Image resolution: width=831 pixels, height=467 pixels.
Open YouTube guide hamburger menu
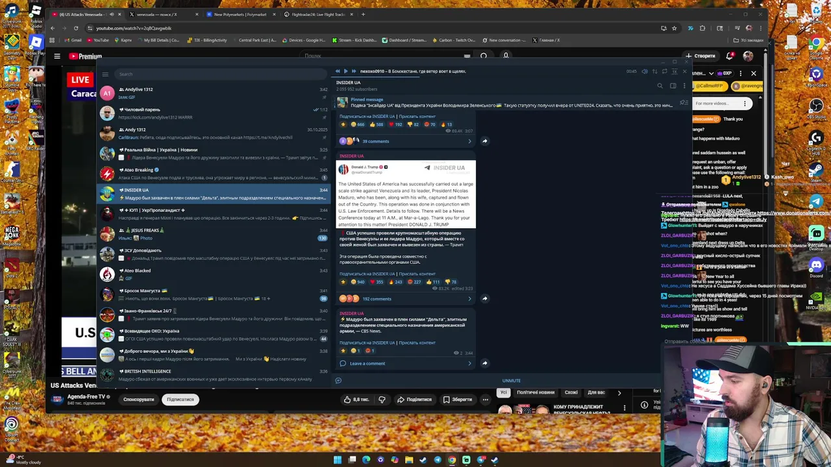(x=57, y=56)
